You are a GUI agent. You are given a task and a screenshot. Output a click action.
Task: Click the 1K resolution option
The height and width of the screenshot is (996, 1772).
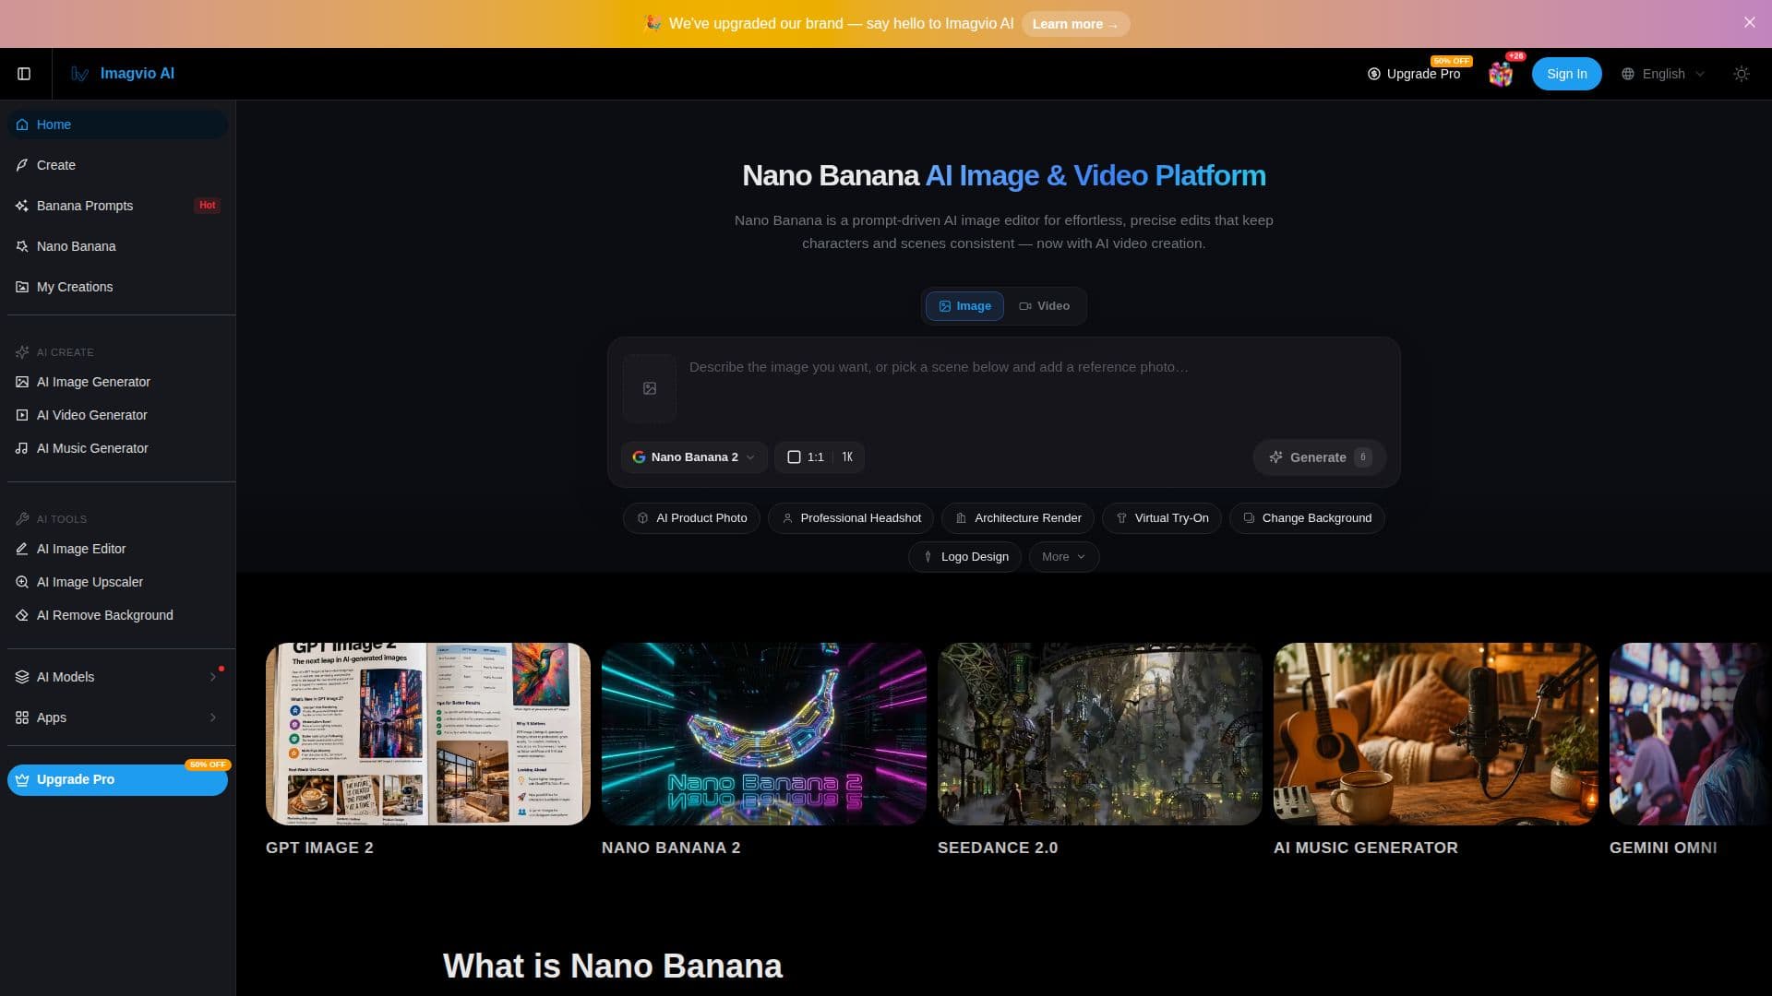coord(847,457)
